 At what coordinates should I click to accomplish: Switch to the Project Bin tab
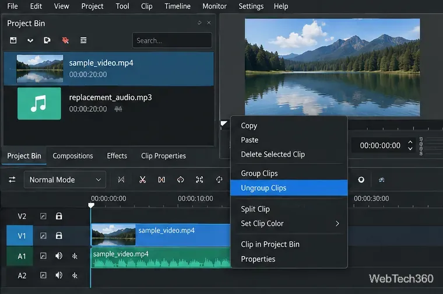[x=24, y=156]
